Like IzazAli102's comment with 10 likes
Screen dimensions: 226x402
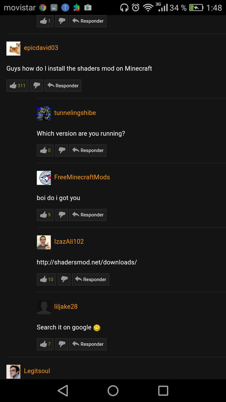coord(46,279)
